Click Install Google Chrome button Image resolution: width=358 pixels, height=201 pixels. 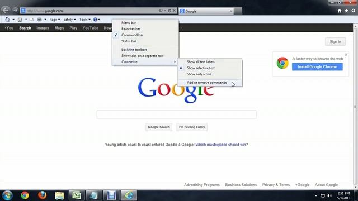click(x=317, y=67)
